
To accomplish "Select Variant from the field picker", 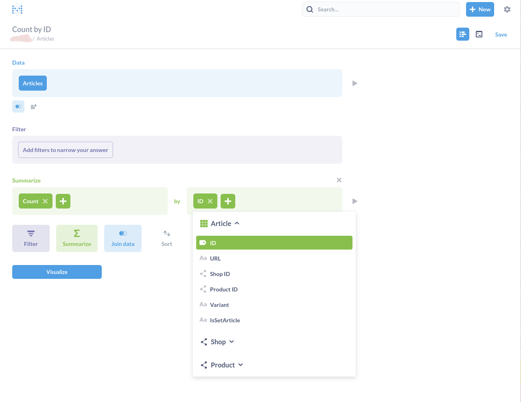I will (219, 304).
